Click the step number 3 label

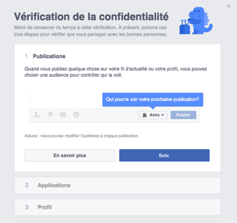click(27, 207)
